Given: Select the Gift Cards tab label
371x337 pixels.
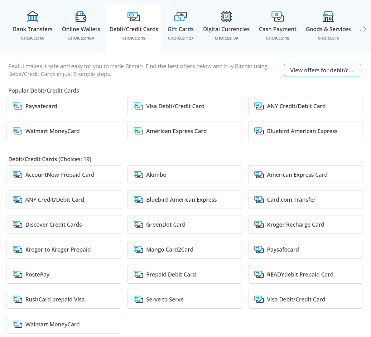Looking at the screenshot, I should pos(181,29).
